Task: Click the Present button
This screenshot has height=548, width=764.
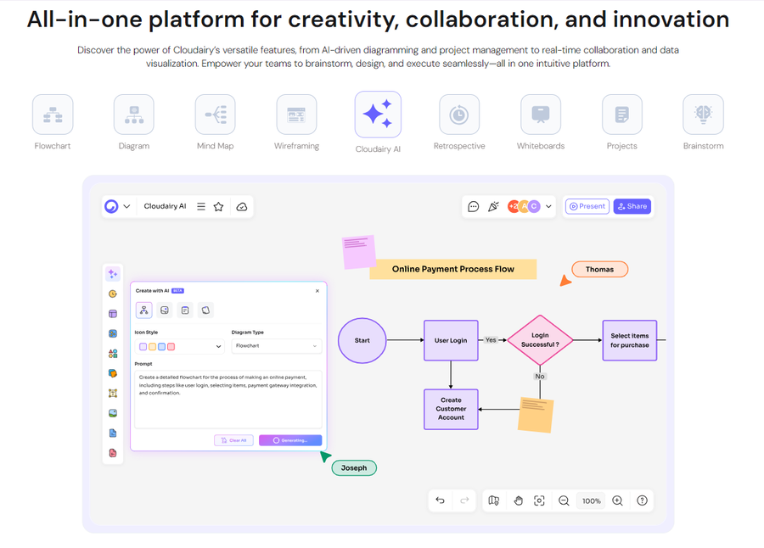Action: tap(587, 206)
